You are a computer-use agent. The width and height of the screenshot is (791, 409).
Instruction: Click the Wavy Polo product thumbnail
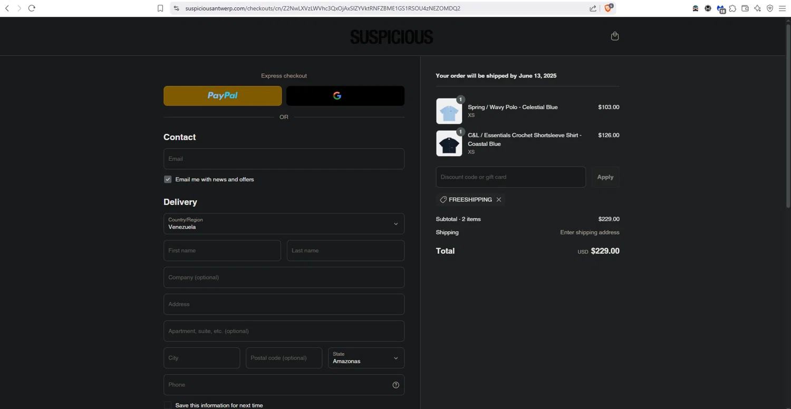pos(449,111)
